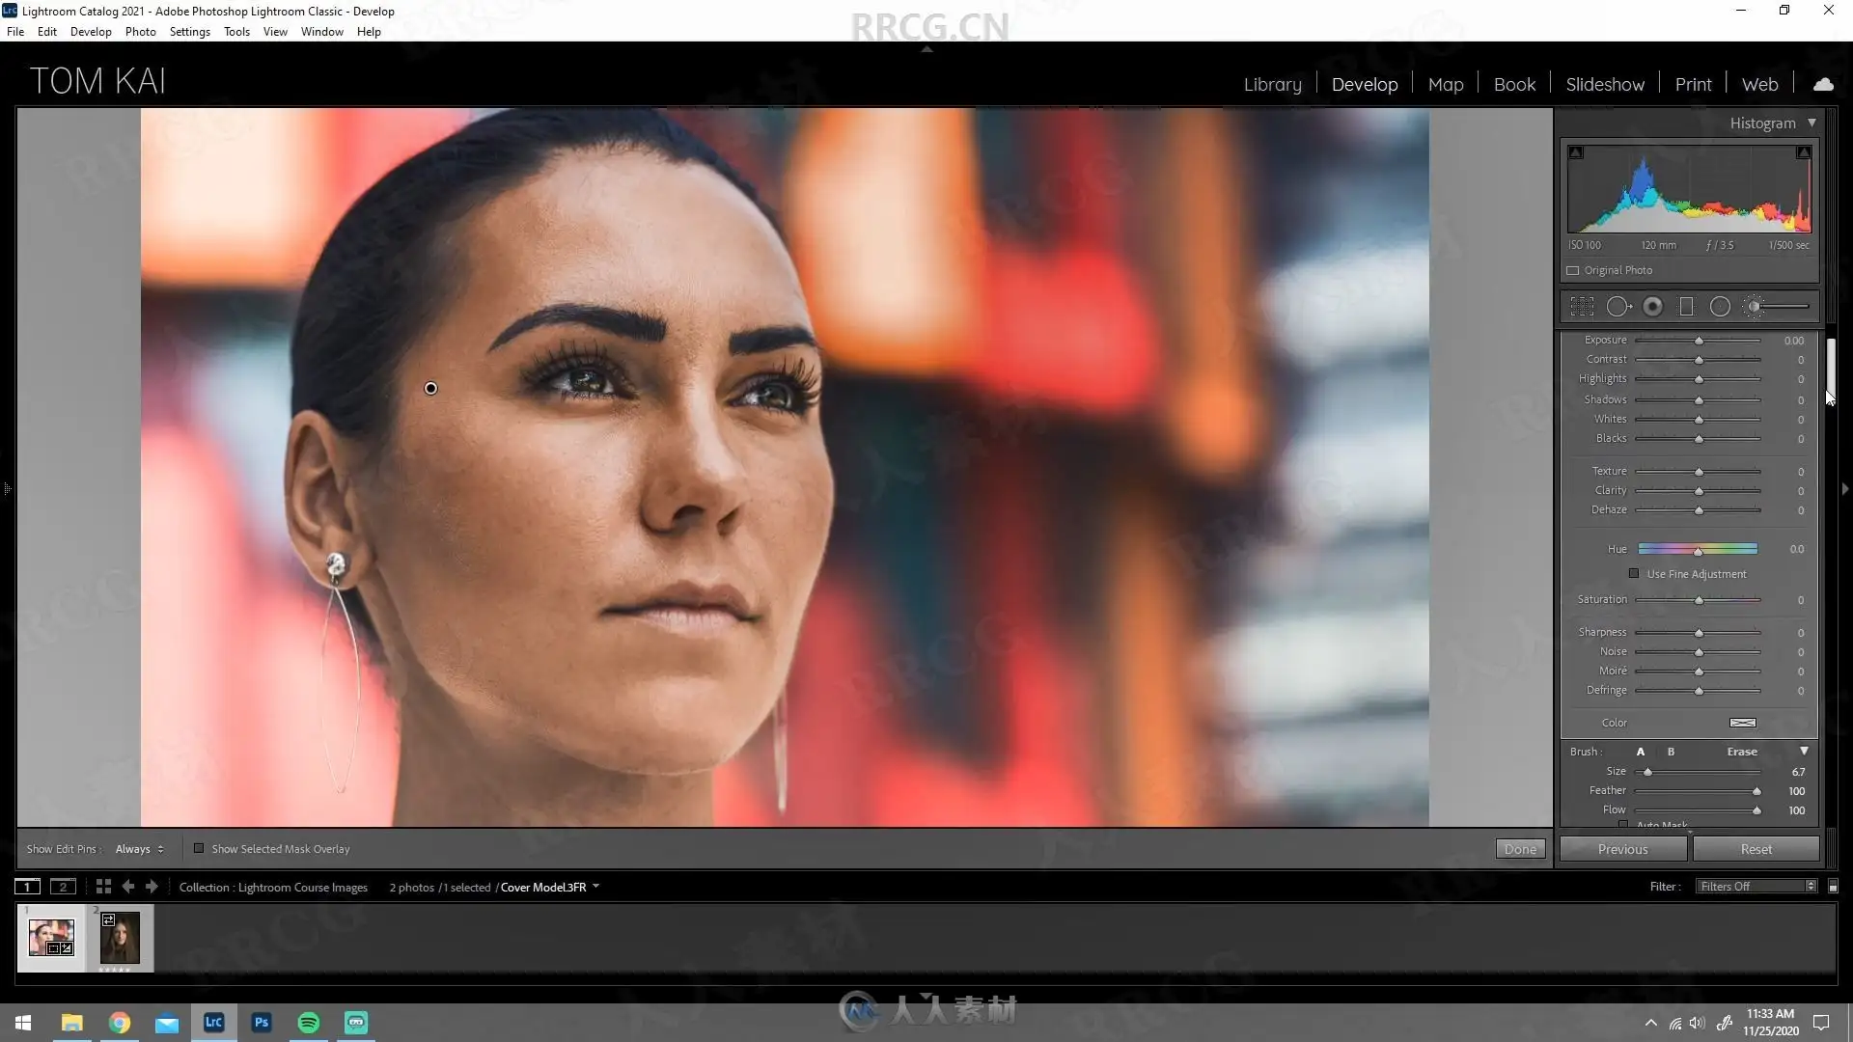Screen dimensions: 1853x1042
Task: Select the Red Eye Correction tool
Action: pyautogui.click(x=1652, y=307)
